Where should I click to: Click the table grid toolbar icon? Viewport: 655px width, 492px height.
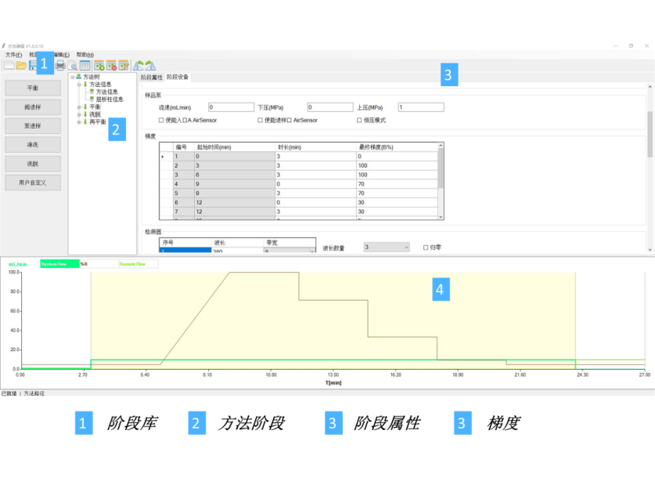85,66
